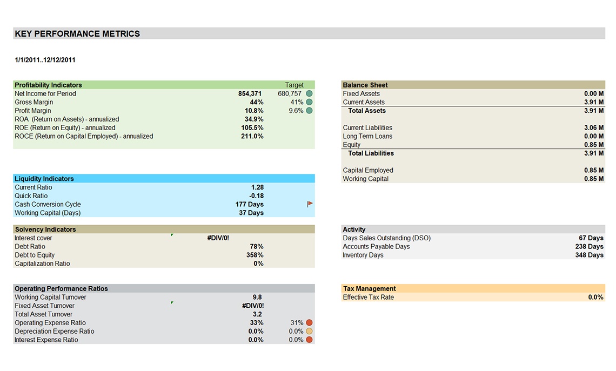This screenshot has height=371, width=616.
Task: Select Current Assets value 3.91 M
Action: click(594, 103)
